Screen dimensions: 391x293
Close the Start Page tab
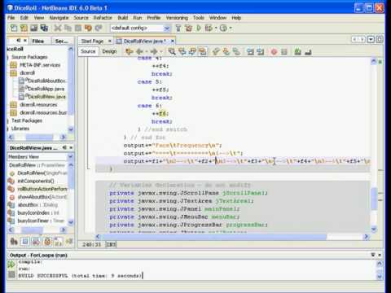(110, 41)
